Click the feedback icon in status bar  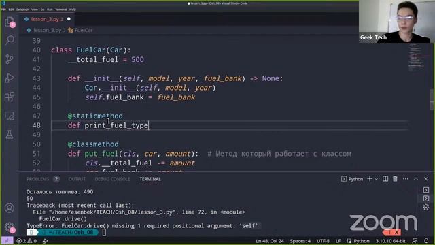coord(415,240)
